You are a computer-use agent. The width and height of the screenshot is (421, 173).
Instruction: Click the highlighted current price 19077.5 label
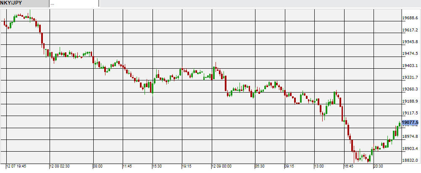coord(410,122)
